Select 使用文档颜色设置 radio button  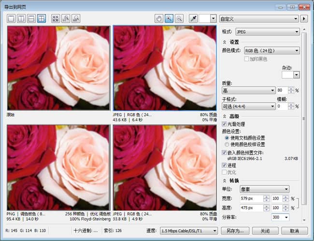coord(227,138)
